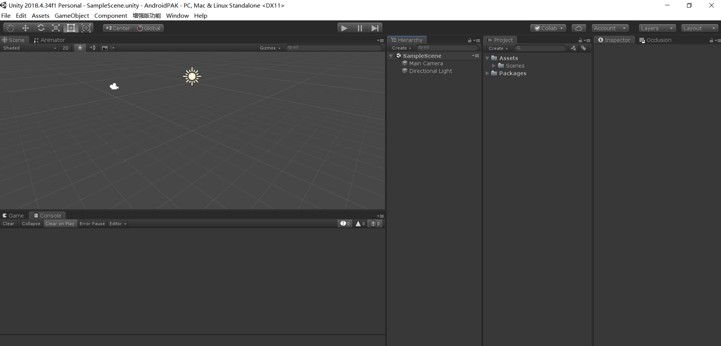Select the Directional Light sun gizmo
The image size is (721, 346).
point(192,76)
